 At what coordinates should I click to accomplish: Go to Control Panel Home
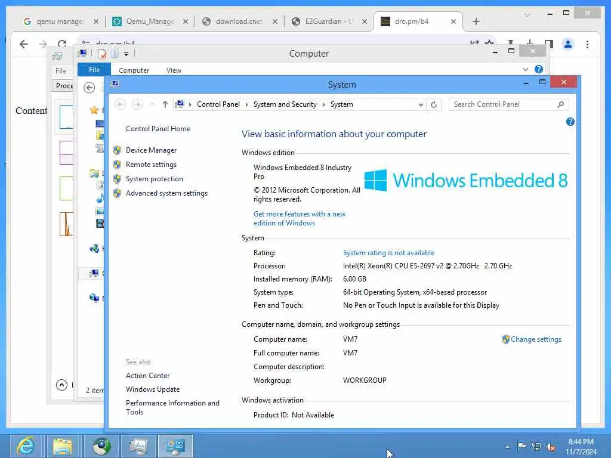pyautogui.click(x=158, y=129)
